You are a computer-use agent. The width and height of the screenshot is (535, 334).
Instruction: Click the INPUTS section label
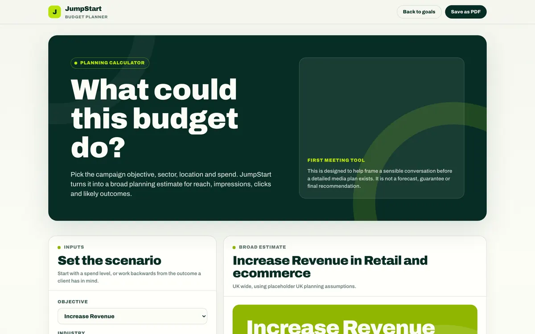pyautogui.click(x=74, y=247)
